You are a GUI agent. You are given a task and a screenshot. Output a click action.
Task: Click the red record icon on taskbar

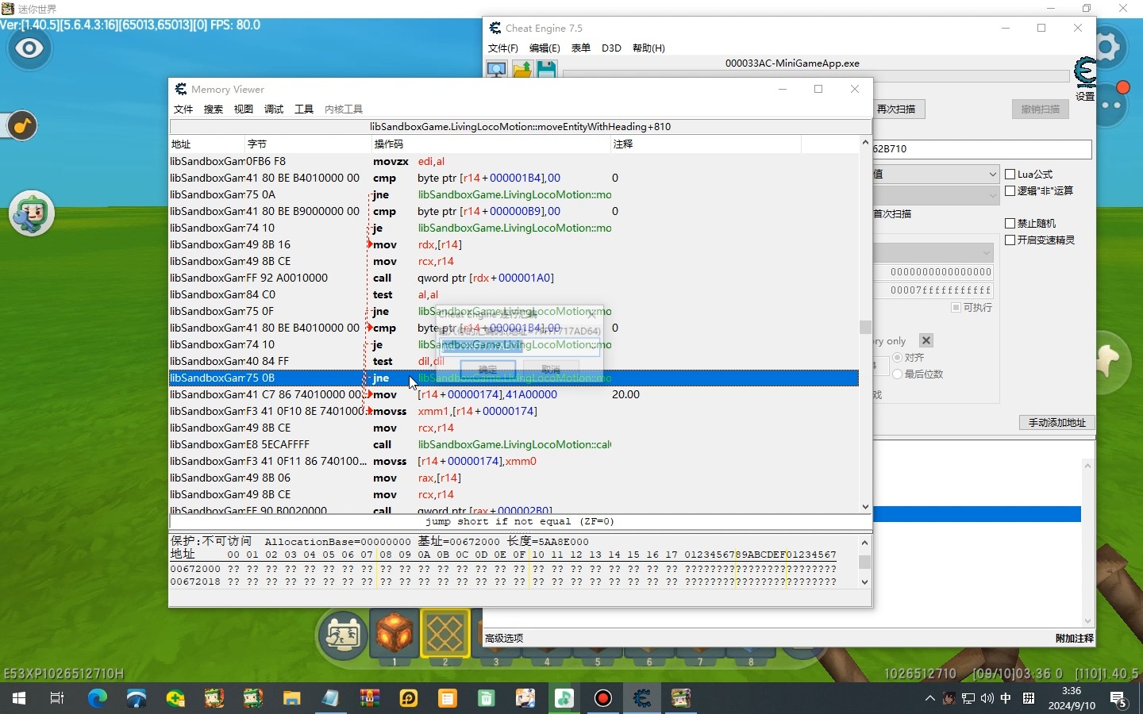pyautogui.click(x=603, y=698)
